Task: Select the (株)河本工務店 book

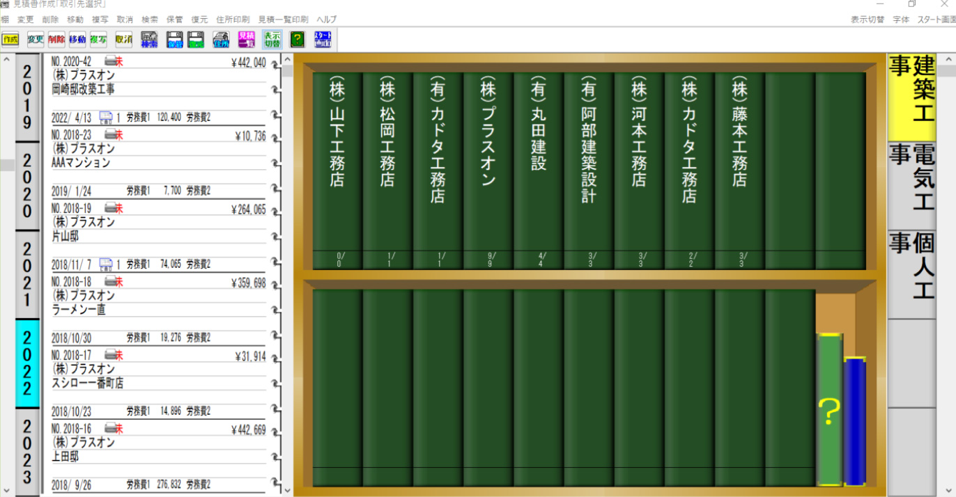Action: (638, 171)
